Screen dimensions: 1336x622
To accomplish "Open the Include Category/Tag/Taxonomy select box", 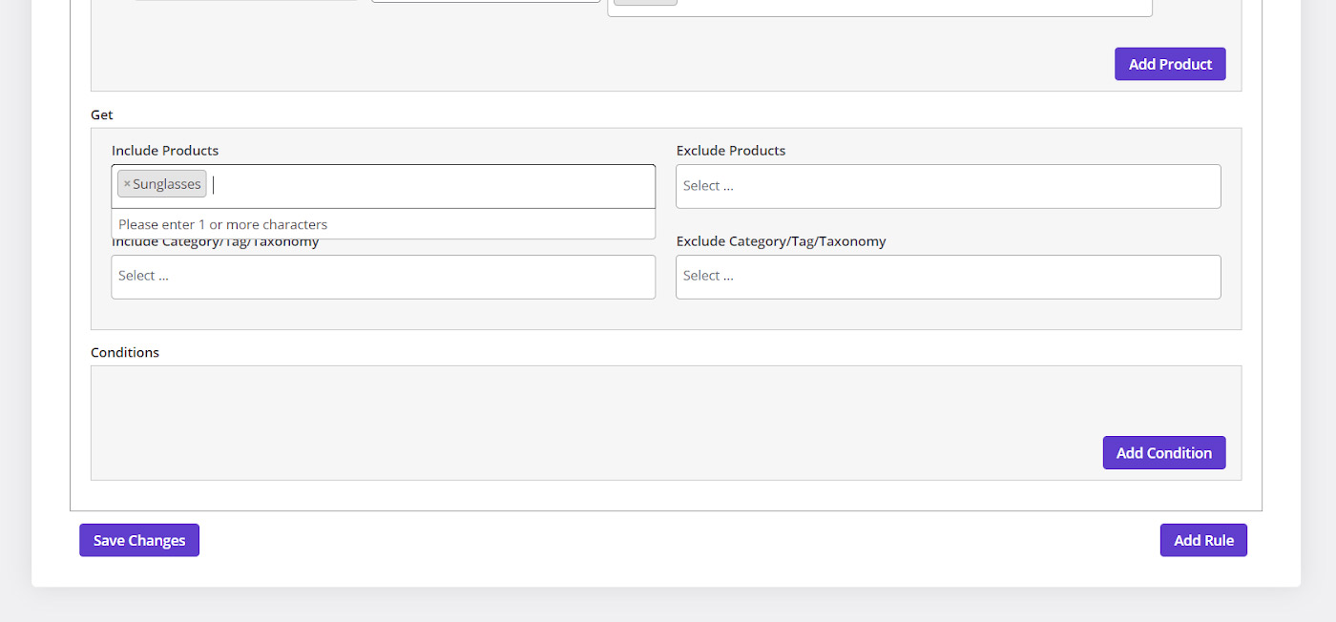I will coord(383,277).
